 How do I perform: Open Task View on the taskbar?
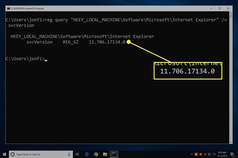[x=77, y=154]
